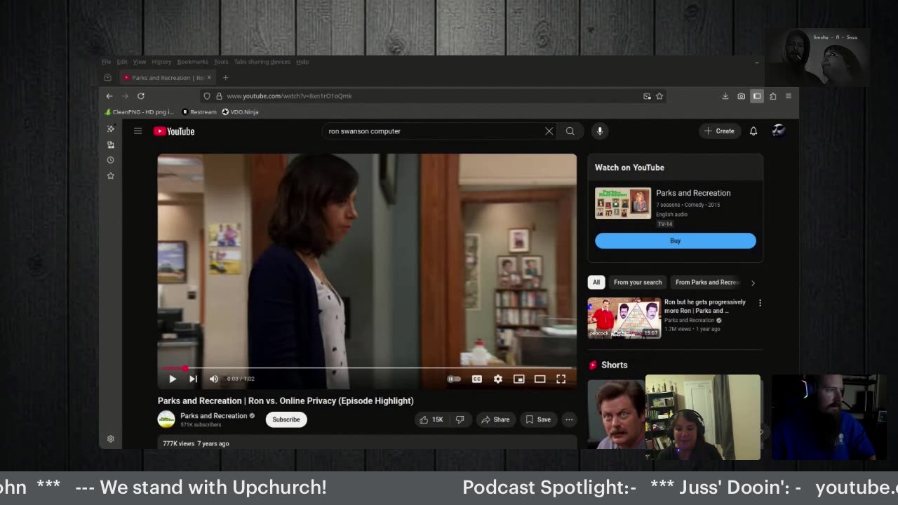Image resolution: width=898 pixels, height=505 pixels.
Task: Close the Parks and Recreation tab
Action: click(x=209, y=78)
